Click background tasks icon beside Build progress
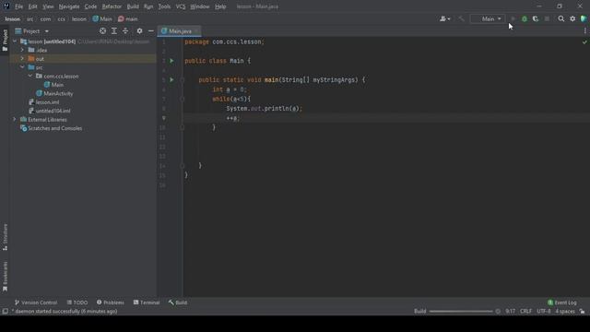Viewport: 590px width, 332px height. coord(498,312)
